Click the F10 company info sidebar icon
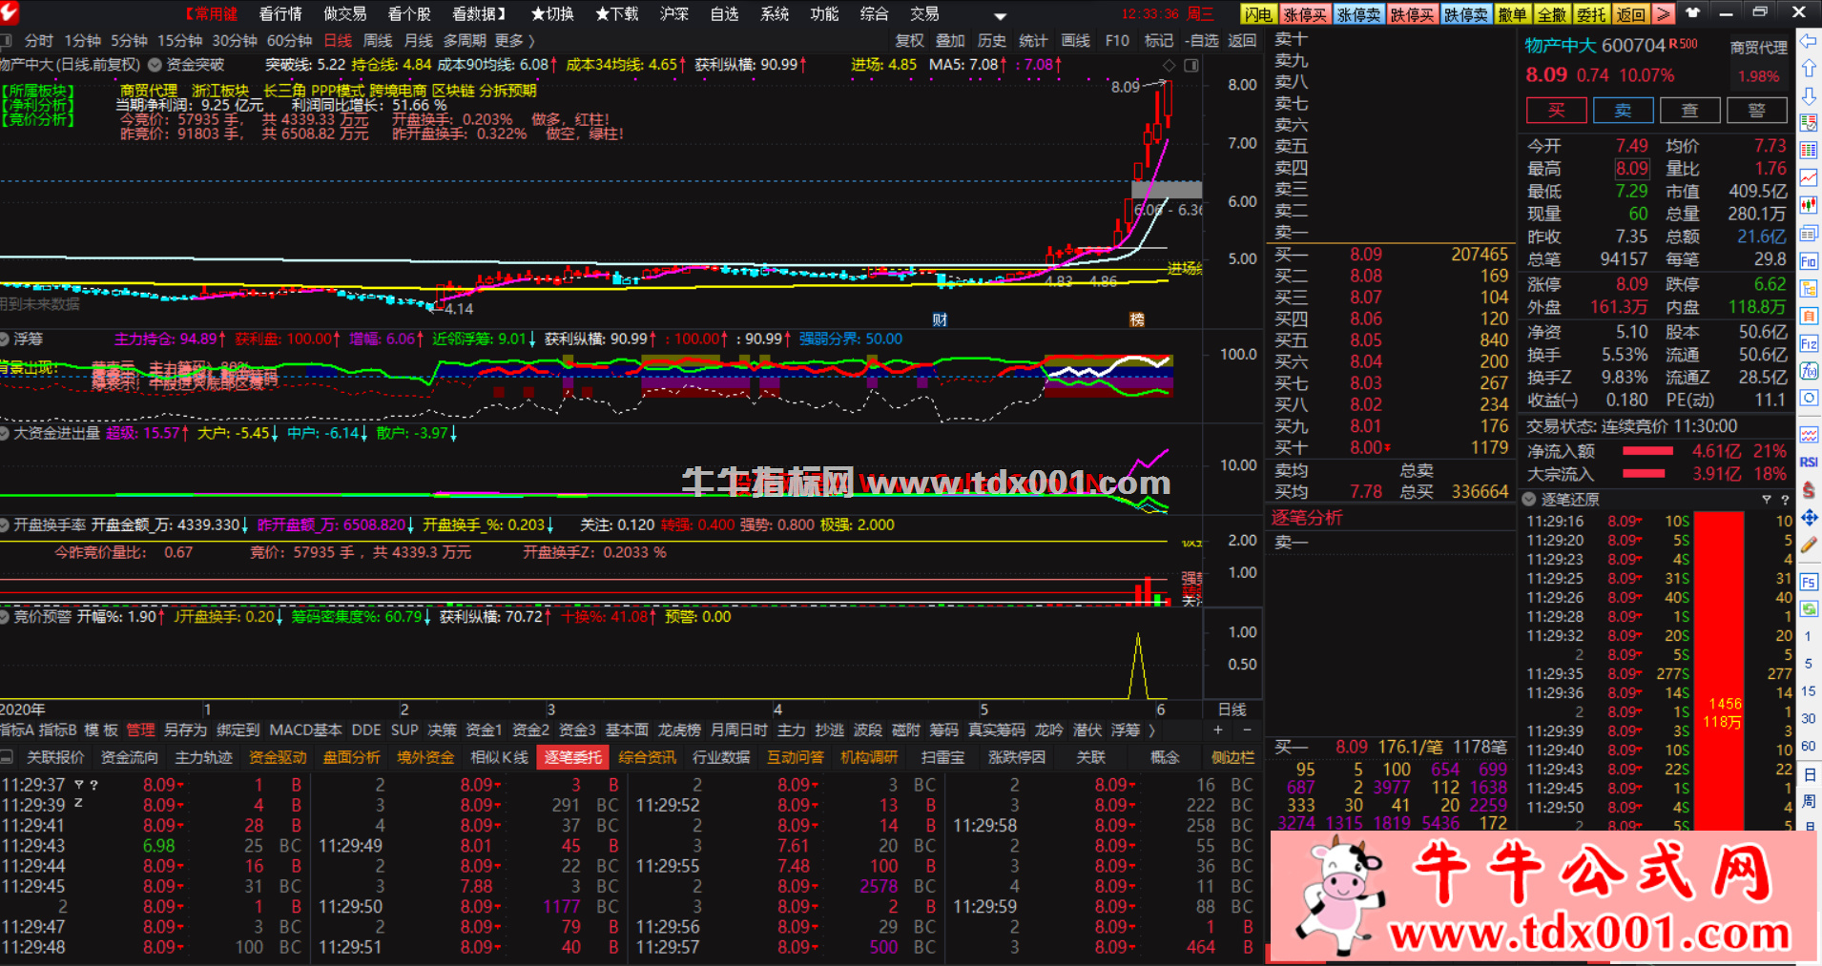This screenshot has height=966, width=1822. 1808,261
